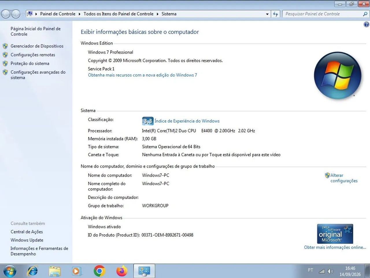This screenshot has width=370, height=278.
Task: Launch Internet Explorer from taskbar
Action: [32, 271]
